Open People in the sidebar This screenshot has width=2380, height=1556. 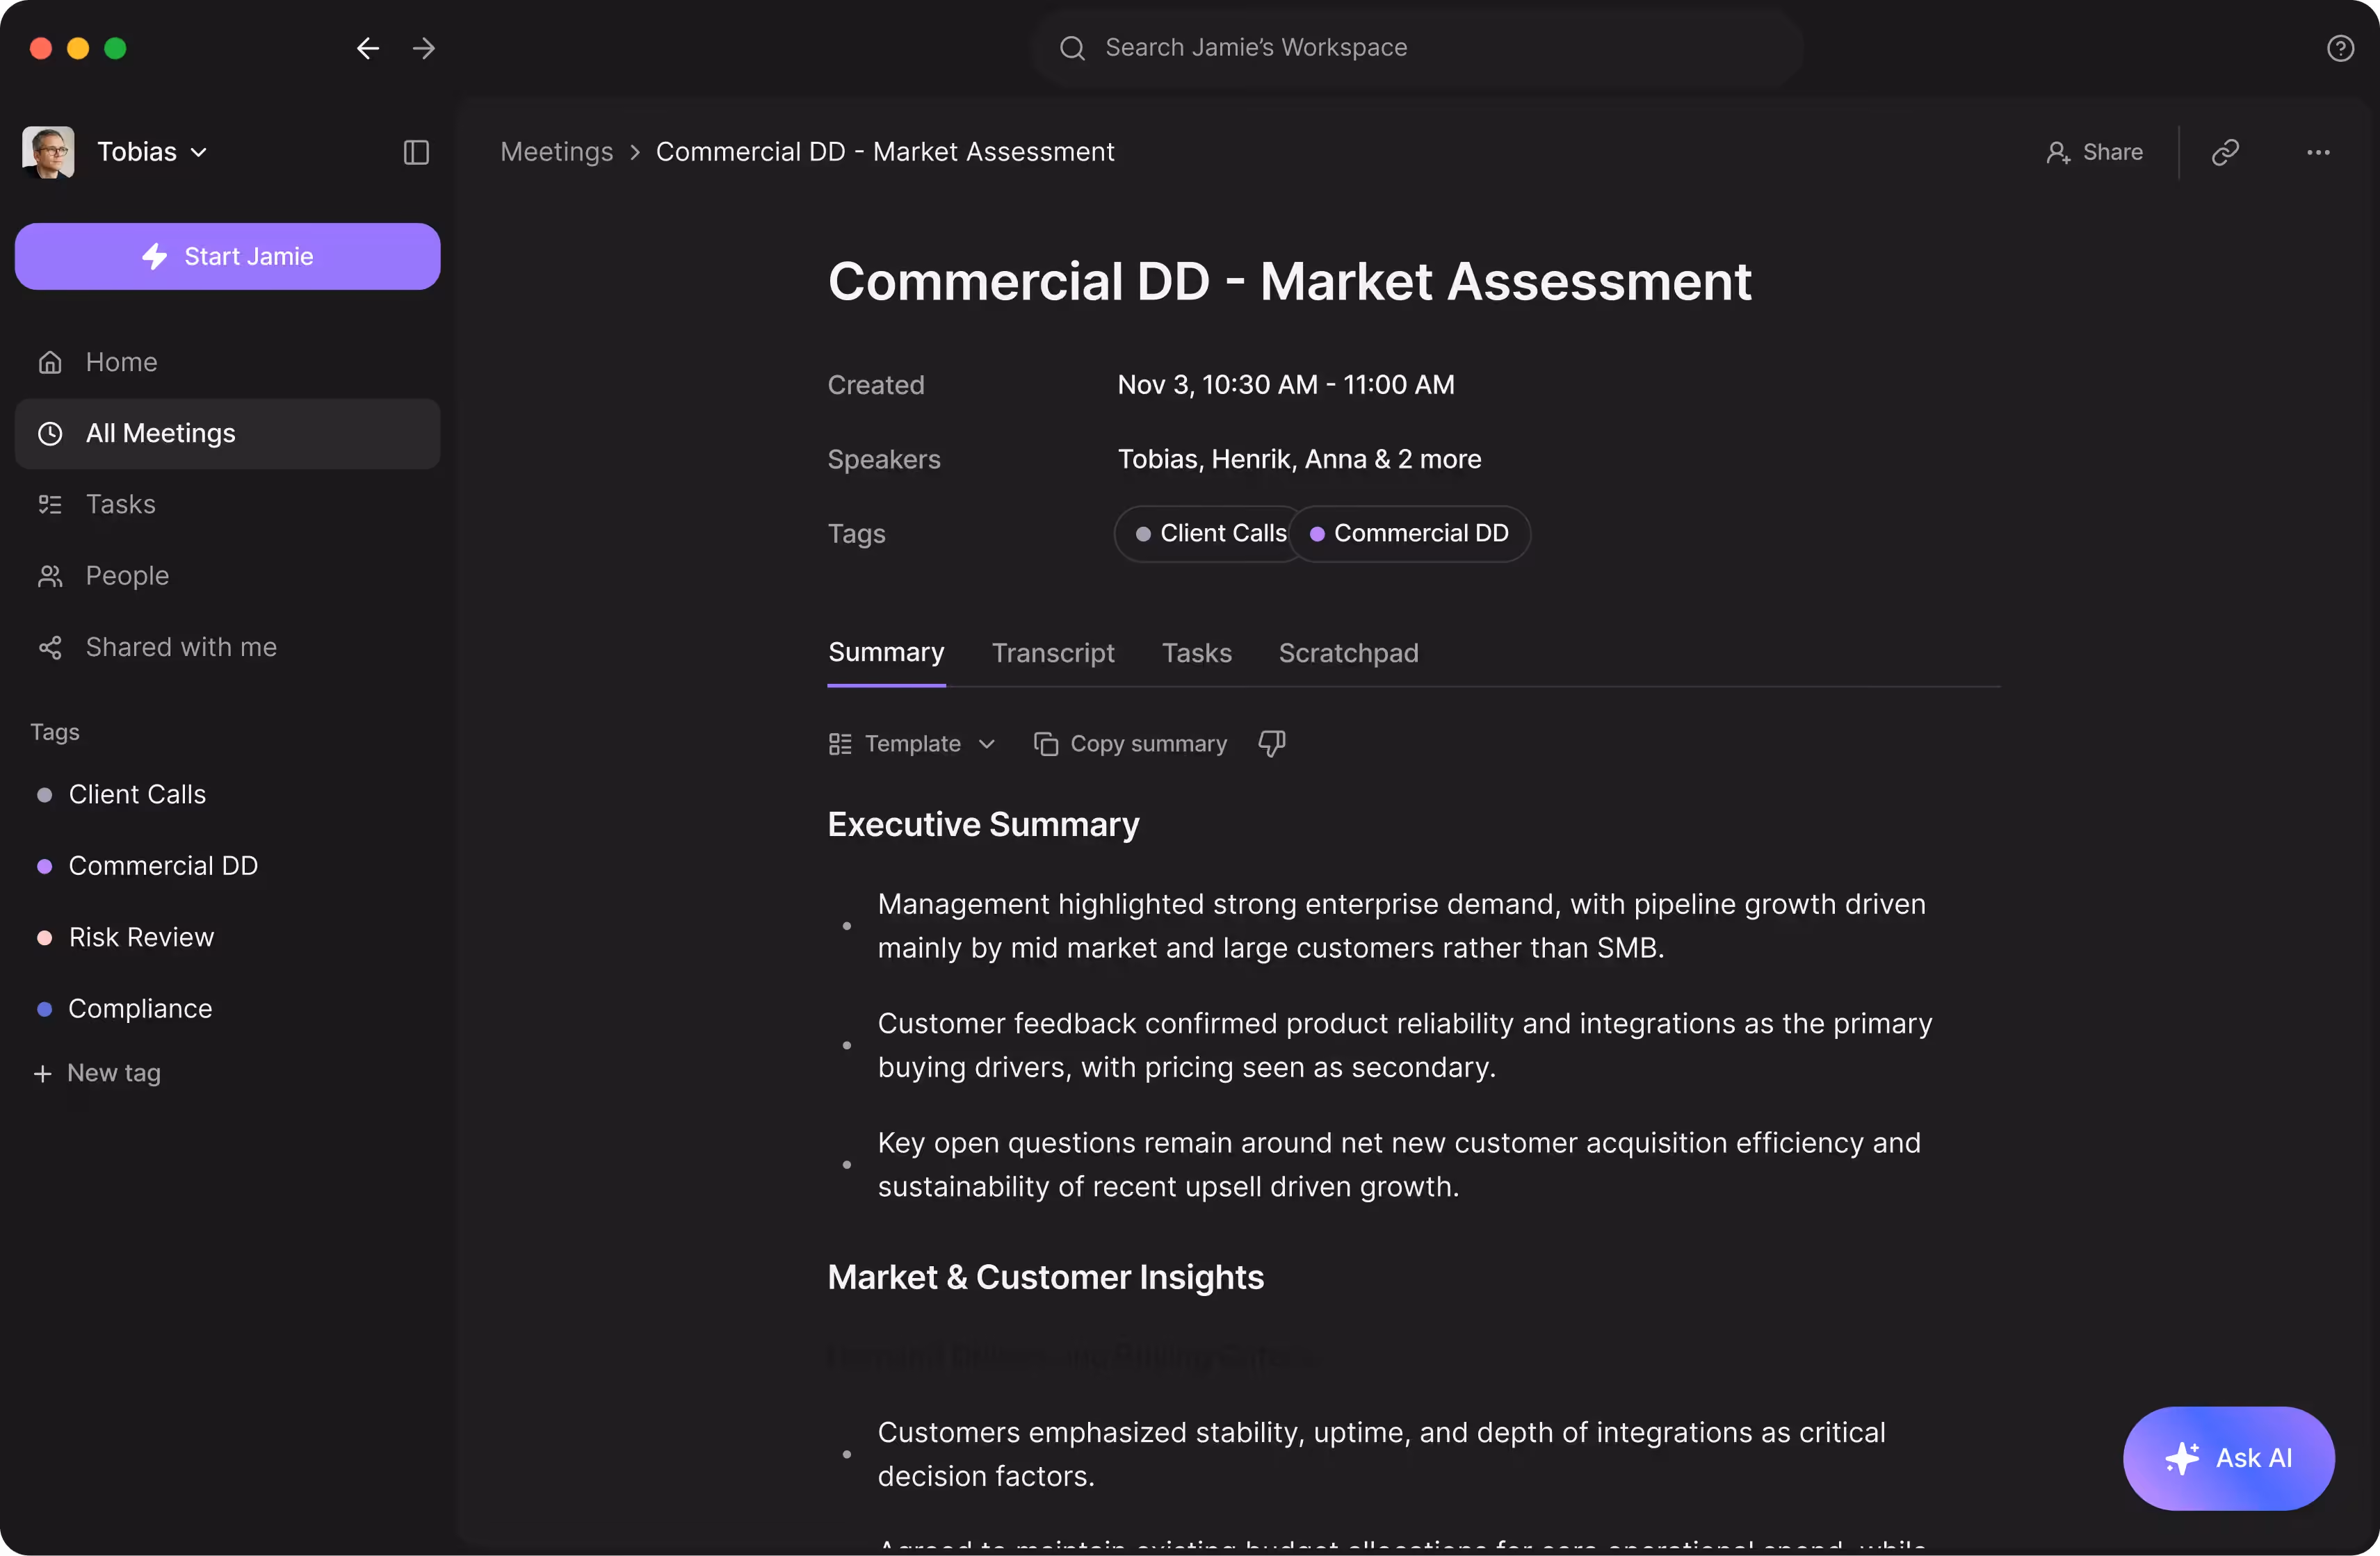[x=228, y=575]
